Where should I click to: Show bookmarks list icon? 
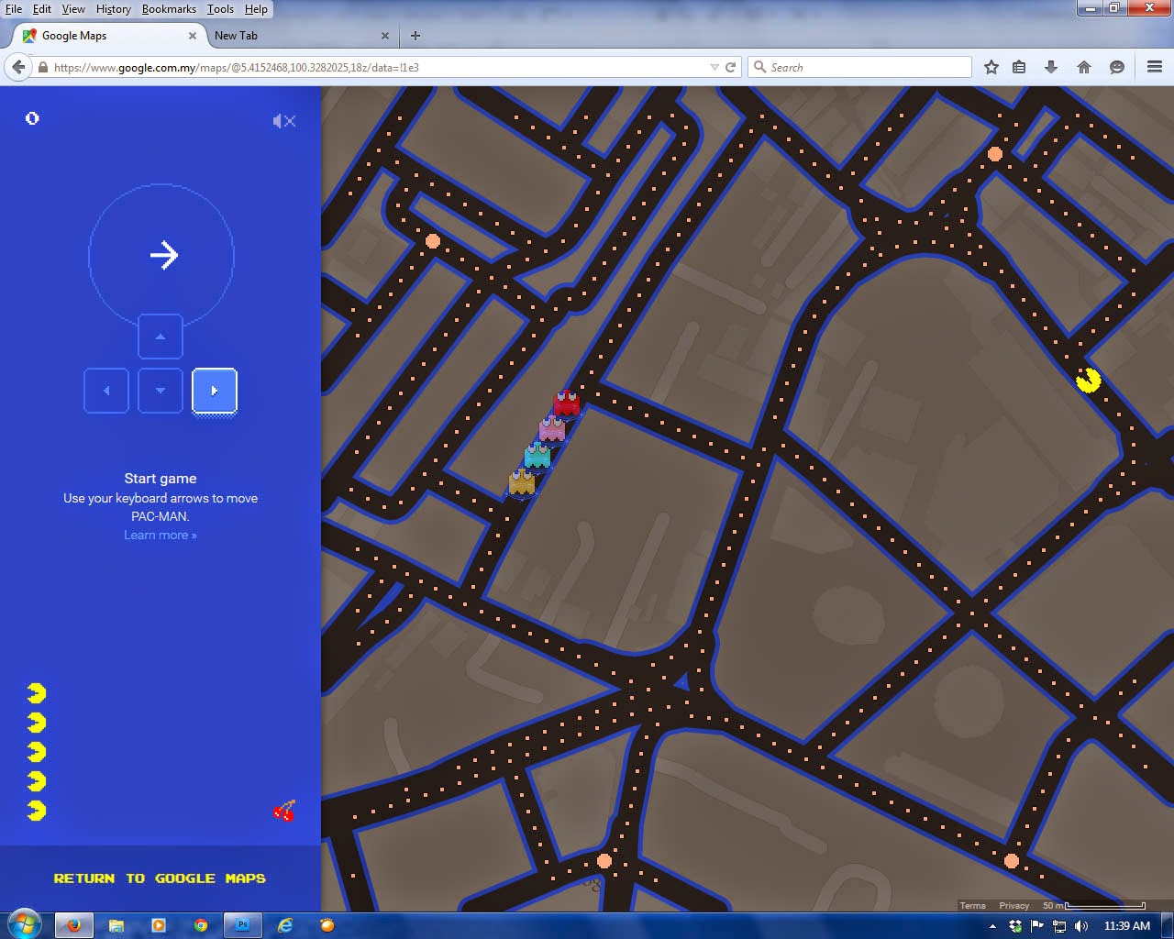pyautogui.click(x=1019, y=67)
